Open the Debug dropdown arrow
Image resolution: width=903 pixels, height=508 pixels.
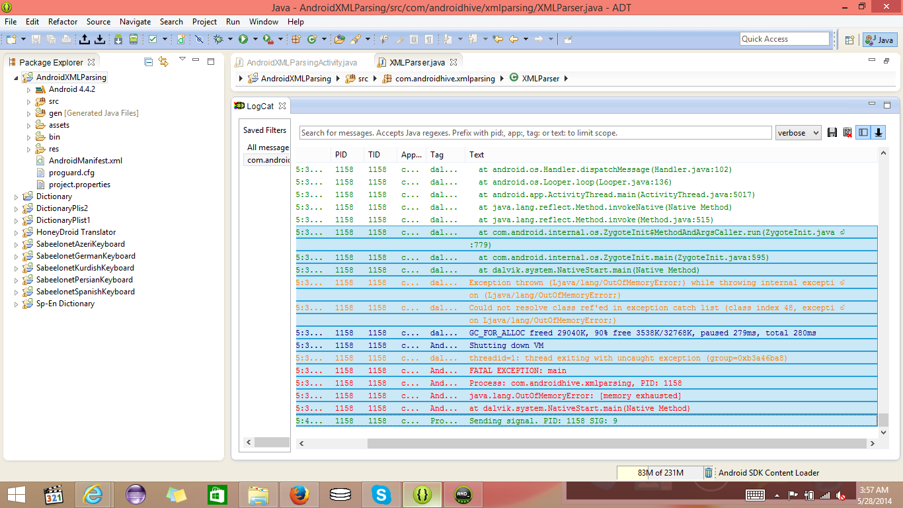230,39
